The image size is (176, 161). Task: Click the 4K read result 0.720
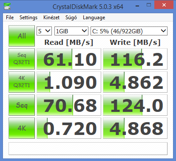(x=69, y=128)
